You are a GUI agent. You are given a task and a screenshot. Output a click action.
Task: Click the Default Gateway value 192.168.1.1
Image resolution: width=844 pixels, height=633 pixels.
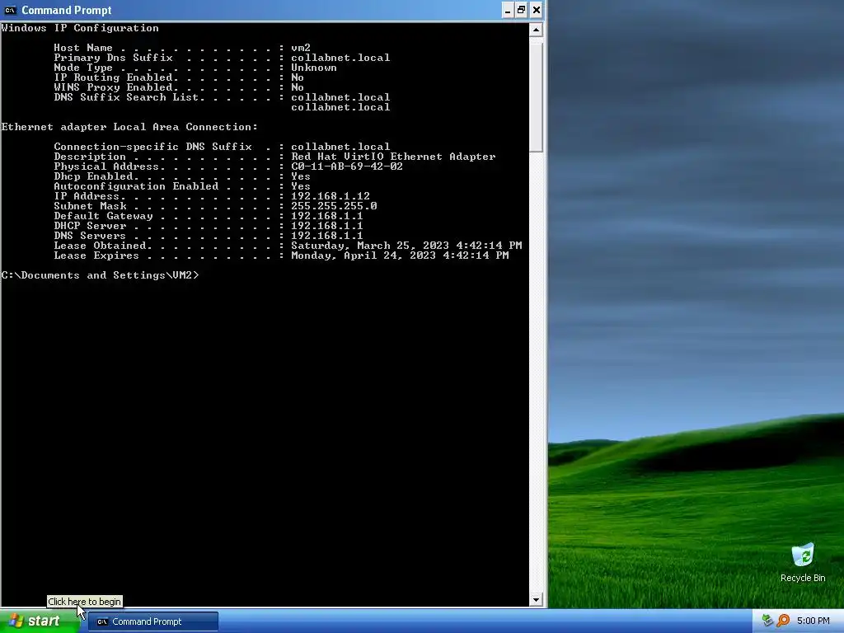326,216
